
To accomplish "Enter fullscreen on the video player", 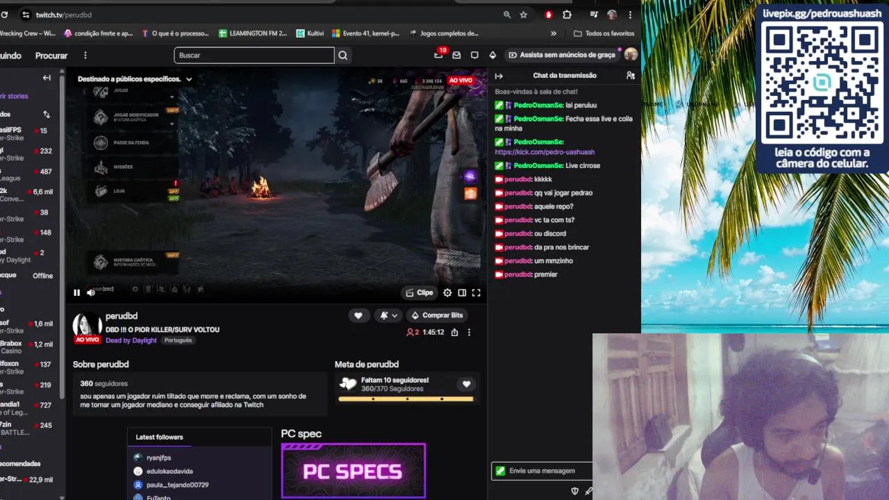I will click(476, 293).
